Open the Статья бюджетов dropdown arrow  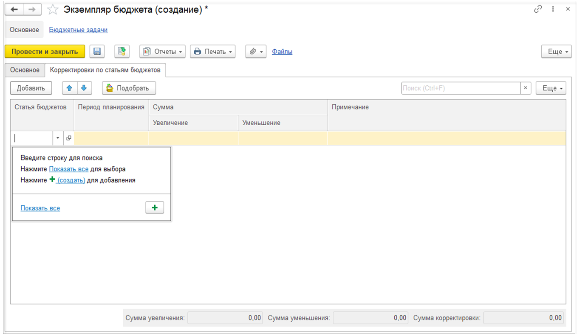[x=58, y=138]
